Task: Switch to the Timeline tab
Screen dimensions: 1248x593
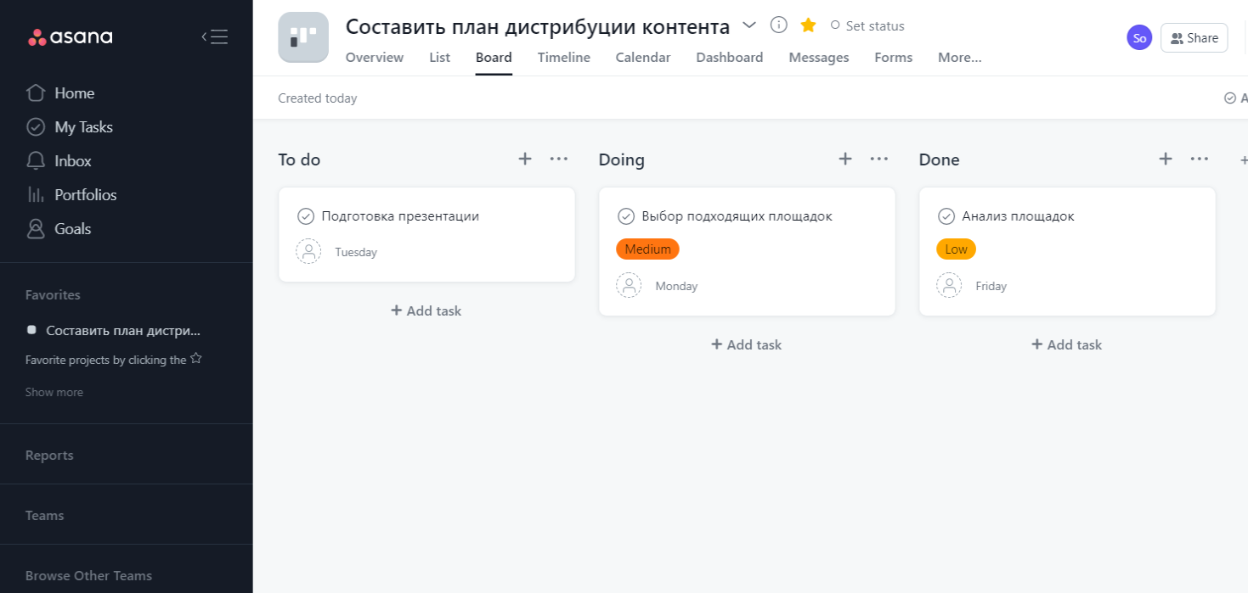Action: click(x=563, y=58)
